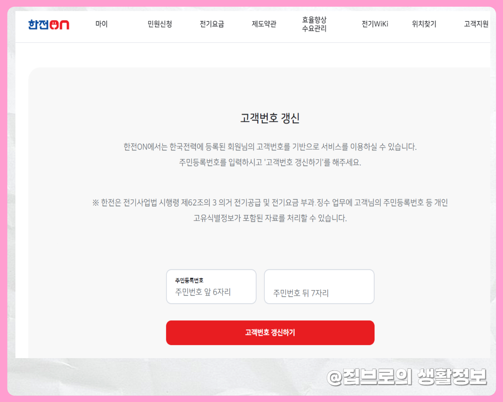The height and width of the screenshot is (402, 503).
Task: Click the 한전ON logo
Action: [x=49, y=24]
